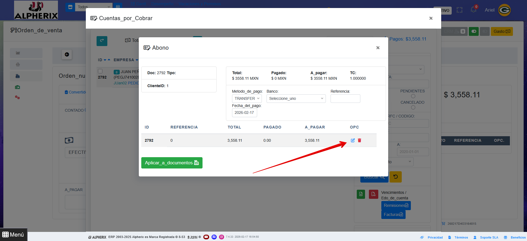Check the checkbox for row 2792

pos(100,71)
